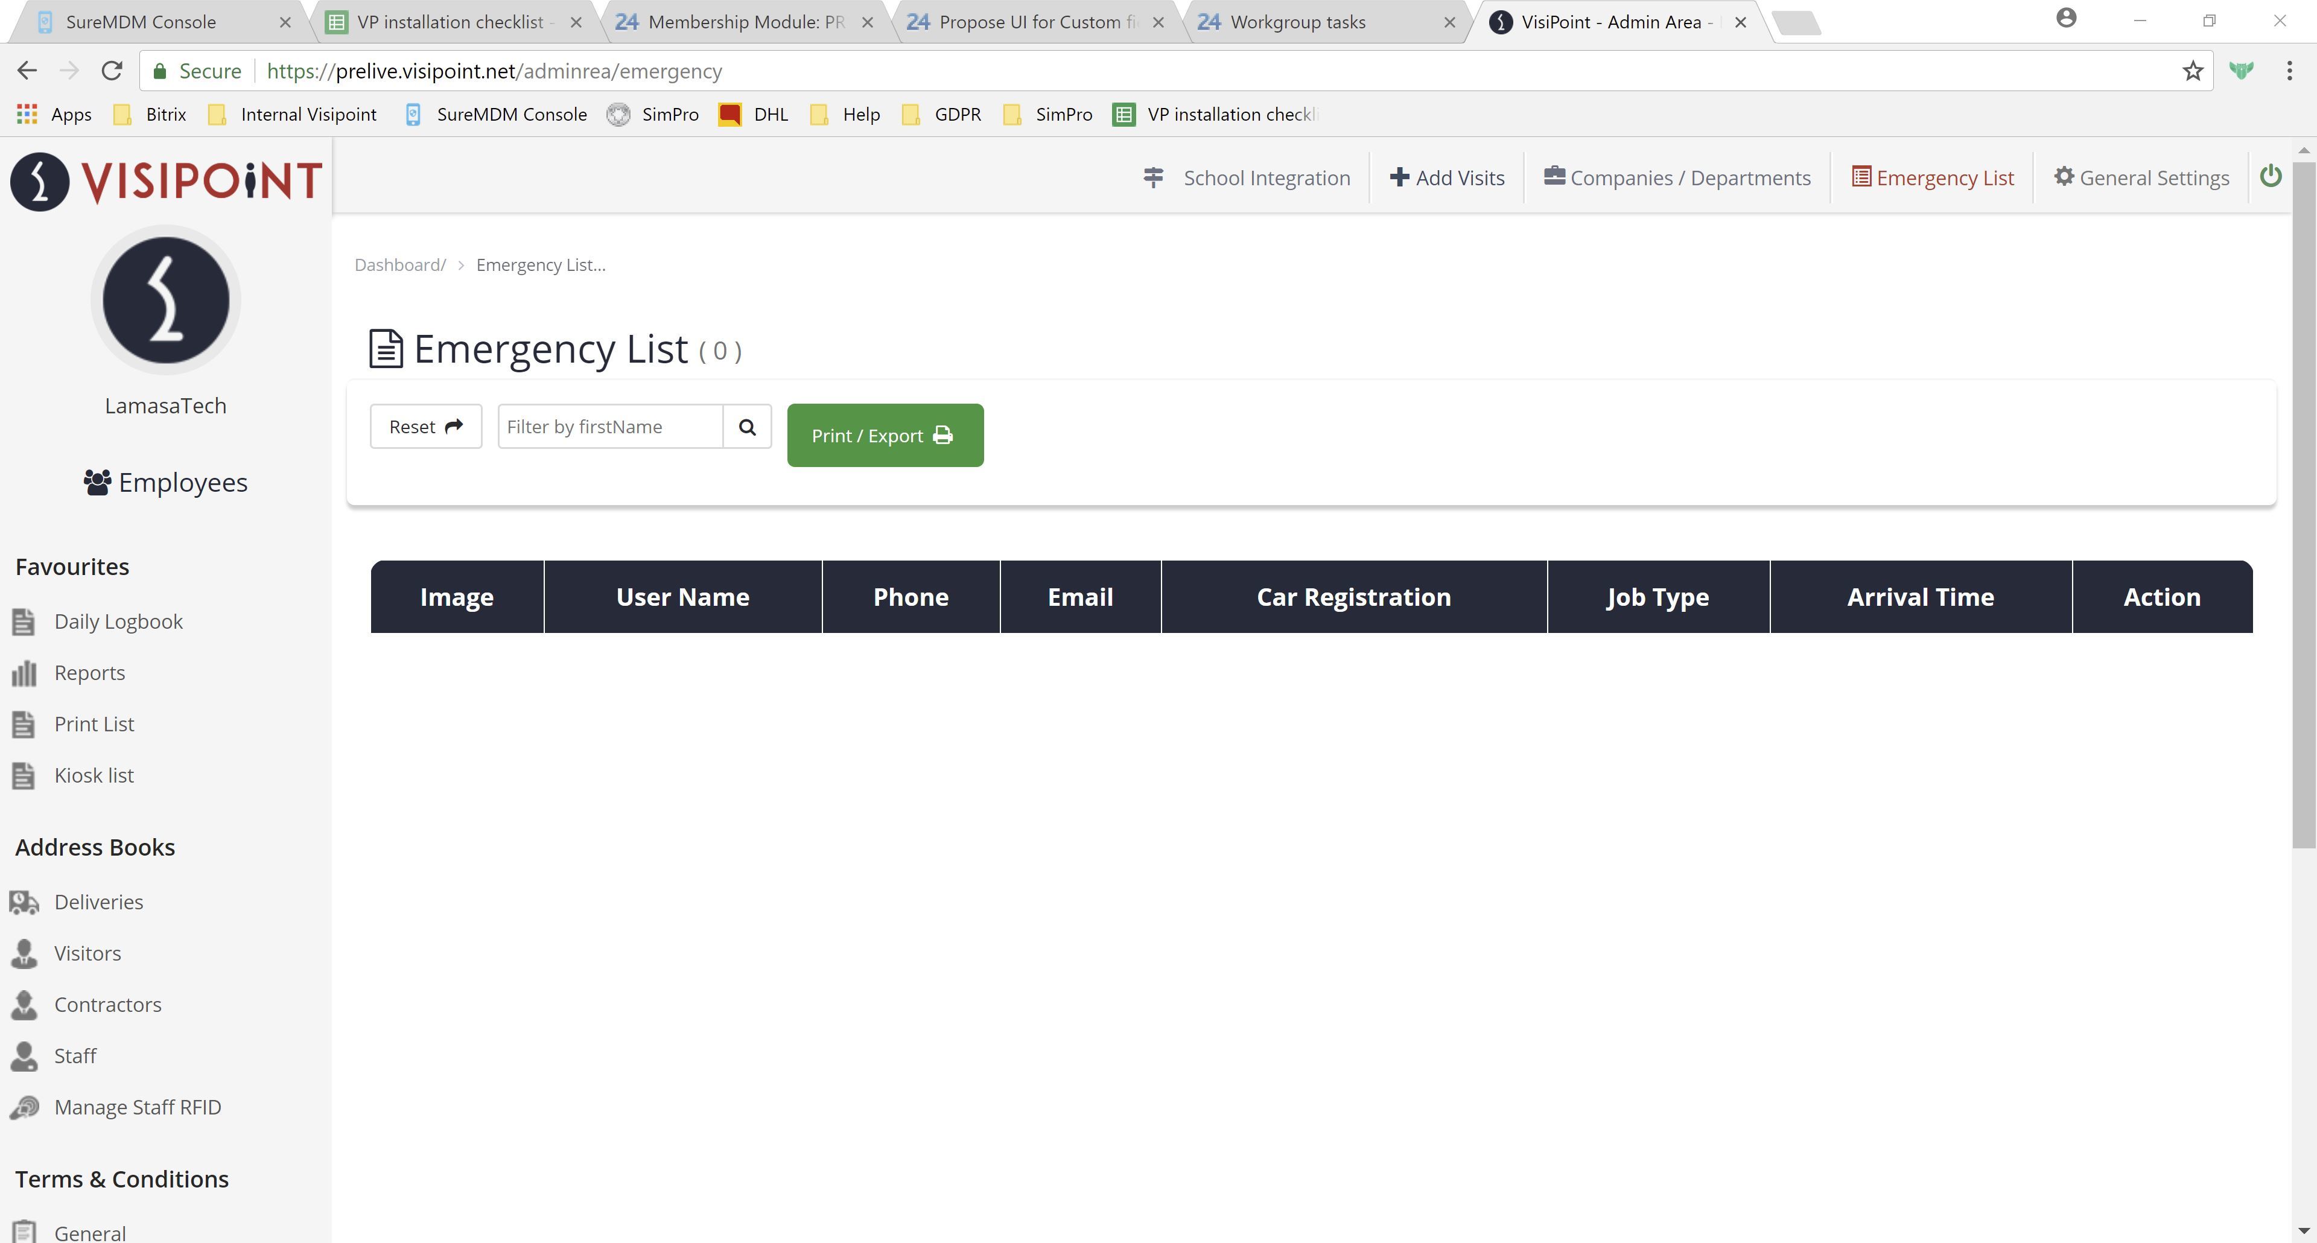Open Bitrix bookmark folder
This screenshot has height=1243, width=2317.
tap(150, 114)
